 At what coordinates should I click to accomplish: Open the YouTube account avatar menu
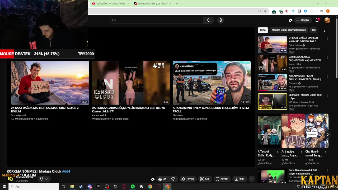pos(327,20)
